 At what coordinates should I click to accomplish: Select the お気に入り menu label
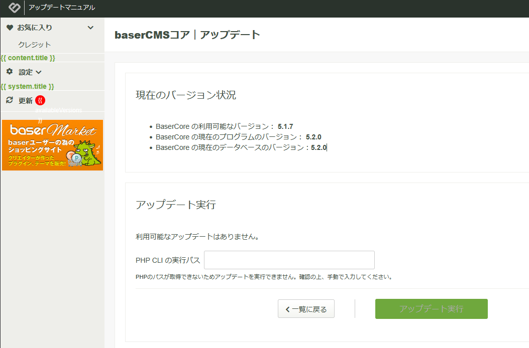[35, 28]
